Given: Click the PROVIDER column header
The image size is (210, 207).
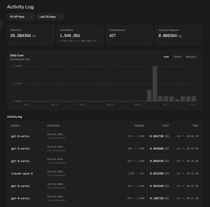Looking at the screenshot, I should pos(53,126).
